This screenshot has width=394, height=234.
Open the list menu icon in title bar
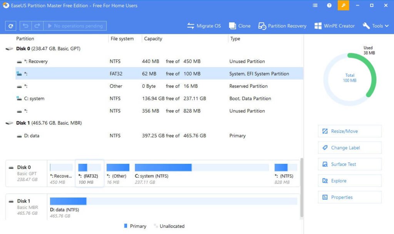(x=315, y=5)
